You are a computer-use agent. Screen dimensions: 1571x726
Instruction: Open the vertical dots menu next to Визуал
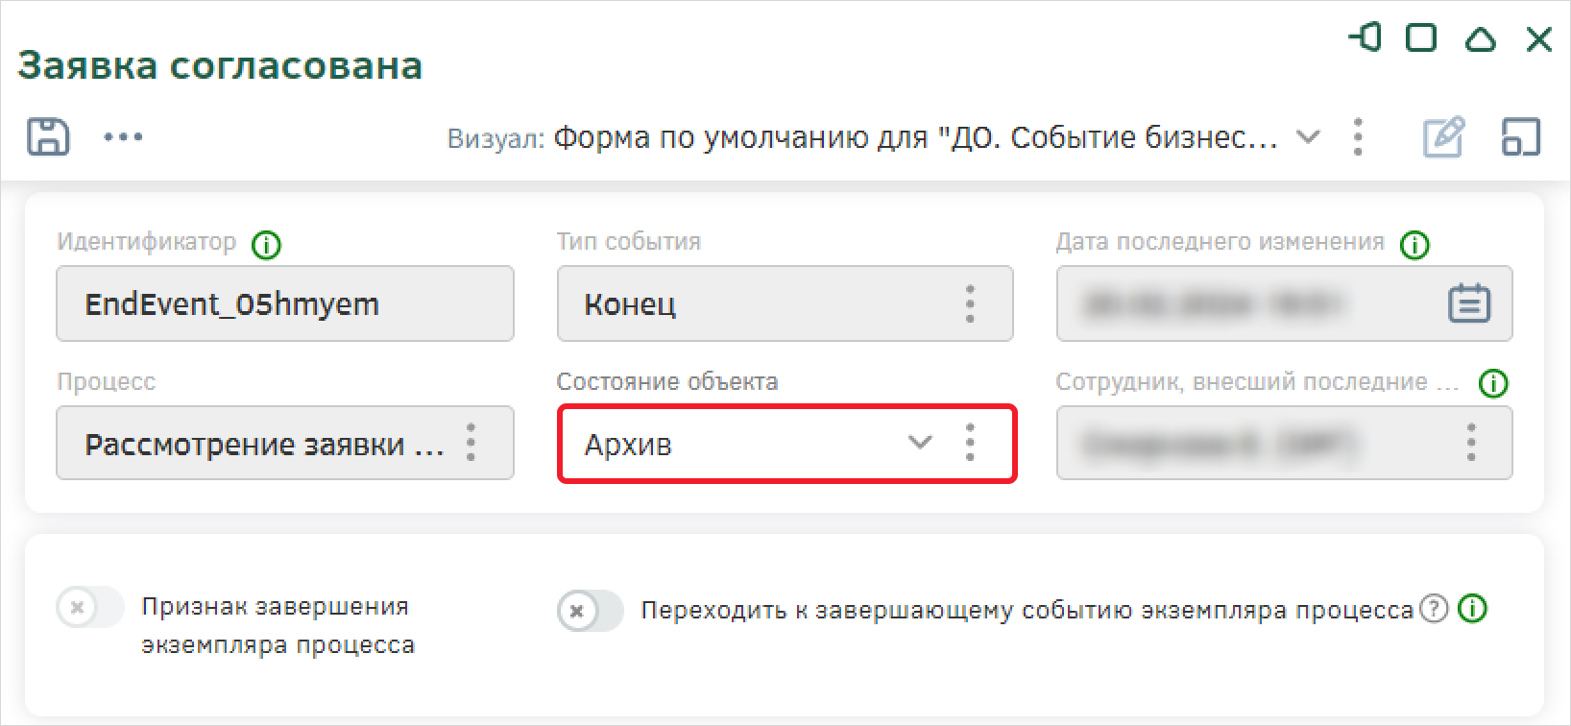point(1358,137)
